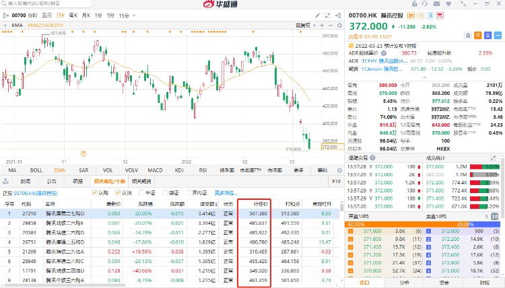This screenshot has width=505, height=288.
Task: Click the blue 卖 sell button
Action: tap(488, 36)
